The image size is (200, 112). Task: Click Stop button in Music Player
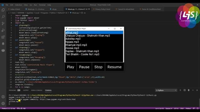pyautogui.click(x=98, y=67)
